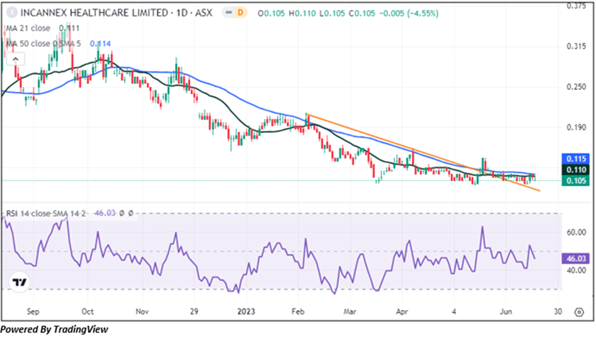Click the H0.110 high price value
596x337 pixels.
point(302,13)
